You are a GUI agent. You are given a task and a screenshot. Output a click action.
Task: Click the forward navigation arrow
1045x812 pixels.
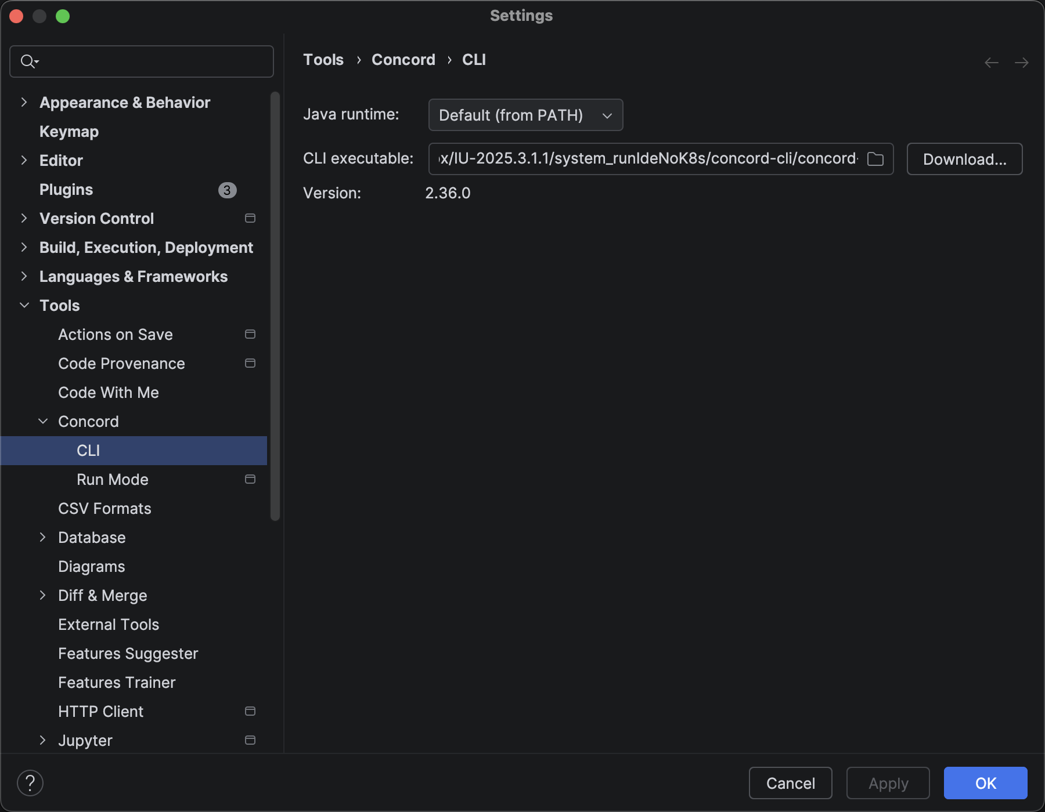[1021, 63]
